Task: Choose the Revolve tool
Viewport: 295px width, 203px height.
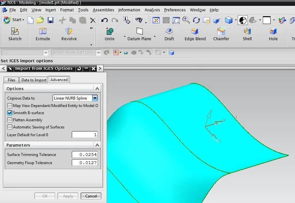Action: pyautogui.click(x=69, y=32)
